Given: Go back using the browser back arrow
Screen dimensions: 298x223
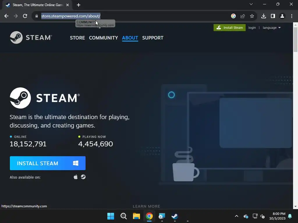Looking at the screenshot, I should [6, 16].
